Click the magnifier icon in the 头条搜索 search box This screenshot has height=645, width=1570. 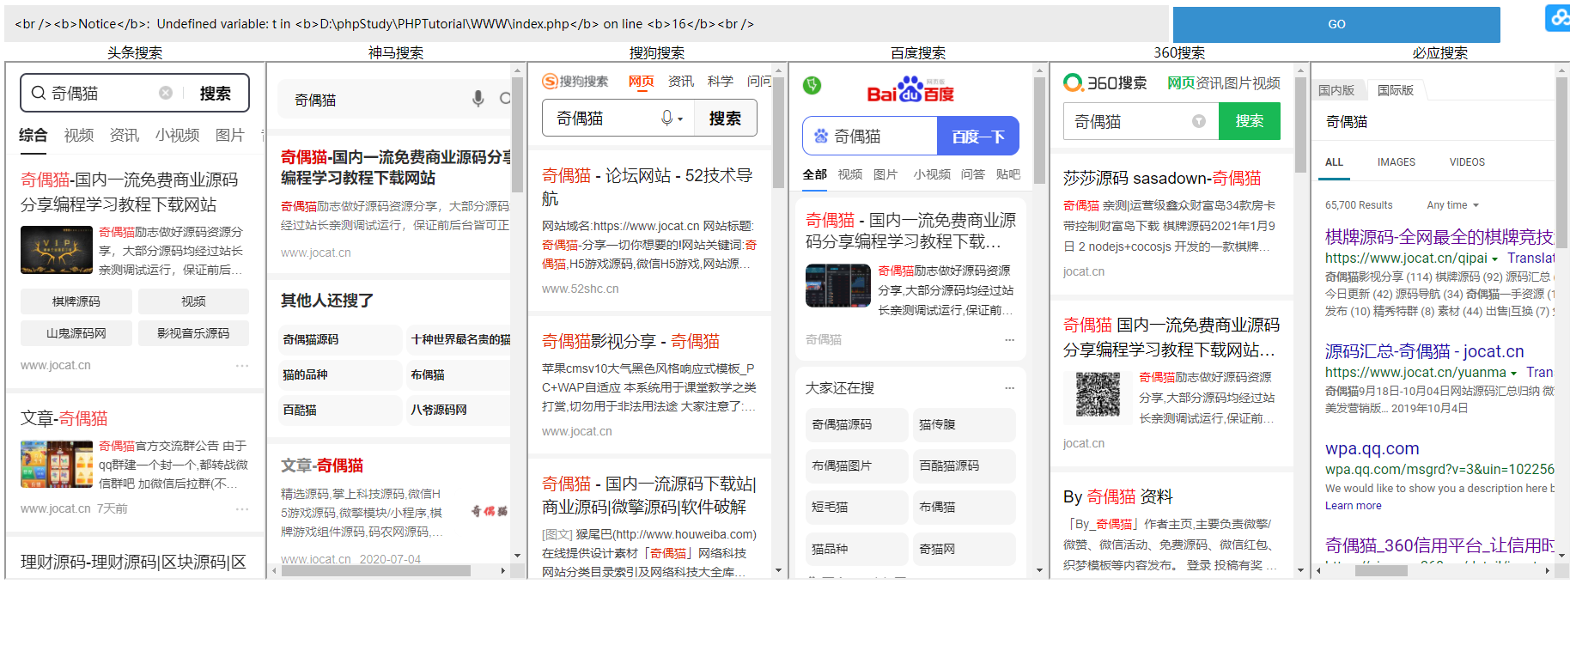point(39,93)
